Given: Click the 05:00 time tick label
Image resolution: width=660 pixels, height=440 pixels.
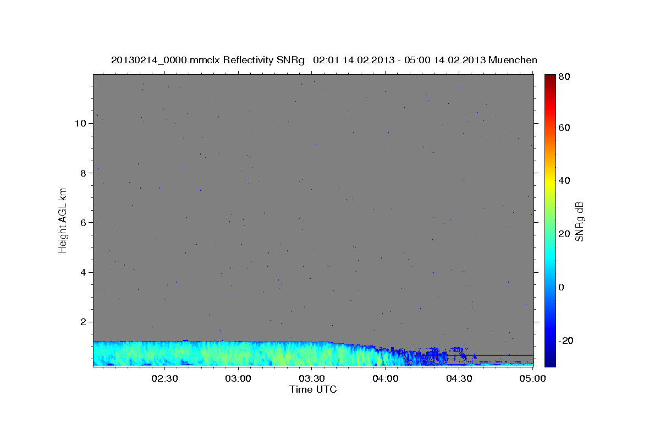Looking at the screenshot, I should [533, 379].
